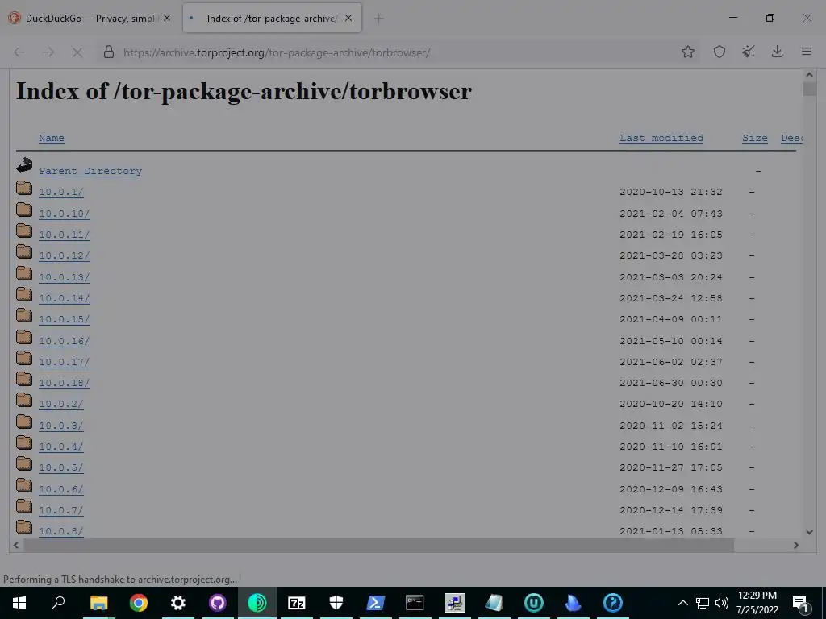This screenshot has height=619, width=826.
Task: Open the 10.0.3/ directory
Action: coord(61,426)
